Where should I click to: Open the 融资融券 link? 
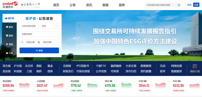pos(116,66)
